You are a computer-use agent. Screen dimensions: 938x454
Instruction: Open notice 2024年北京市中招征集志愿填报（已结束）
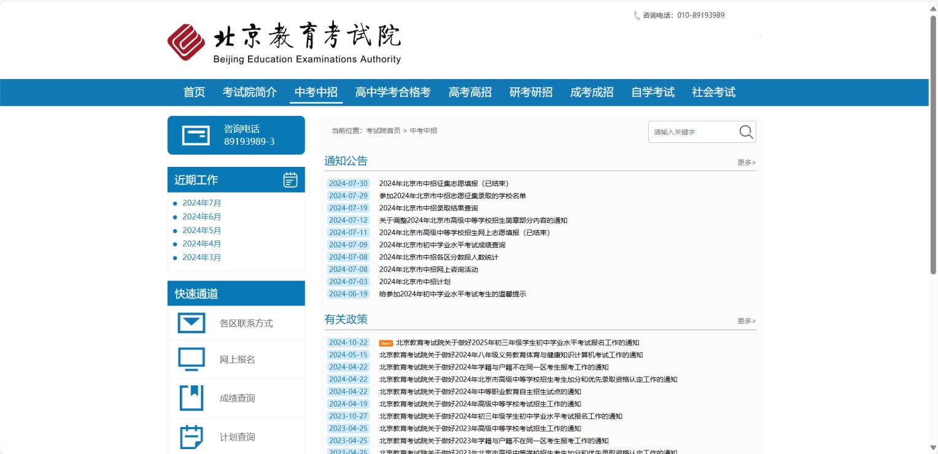pos(444,183)
